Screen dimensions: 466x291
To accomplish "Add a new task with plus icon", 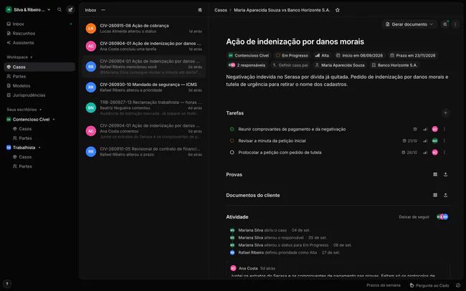I will 445,113.
